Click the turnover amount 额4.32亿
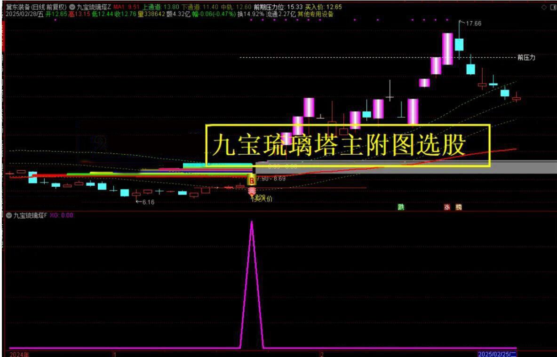The height and width of the screenshot is (357, 557). pyautogui.click(x=178, y=14)
